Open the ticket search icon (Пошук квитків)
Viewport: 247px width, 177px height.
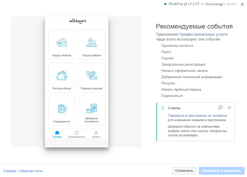click(x=62, y=42)
